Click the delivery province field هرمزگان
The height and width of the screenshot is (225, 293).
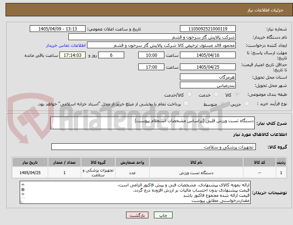(x=207, y=77)
